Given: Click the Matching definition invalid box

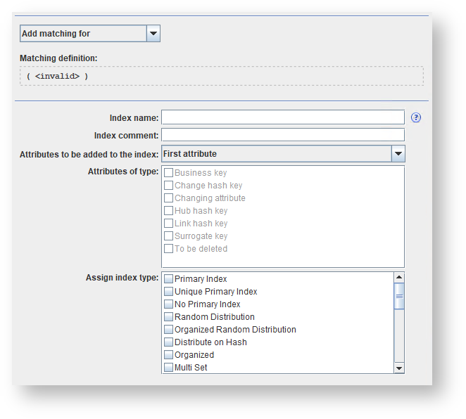Looking at the screenshot, I should pyautogui.click(x=221, y=76).
